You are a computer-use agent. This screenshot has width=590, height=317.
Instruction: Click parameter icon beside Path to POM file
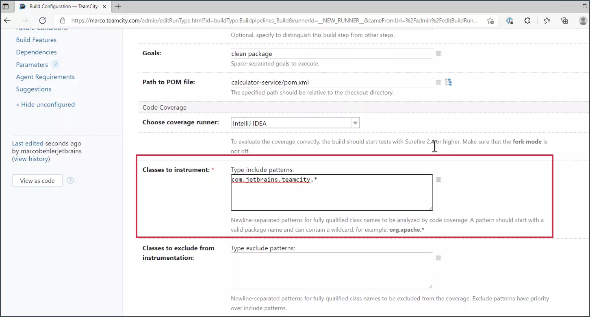pyautogui.click(x=438, y=82)
